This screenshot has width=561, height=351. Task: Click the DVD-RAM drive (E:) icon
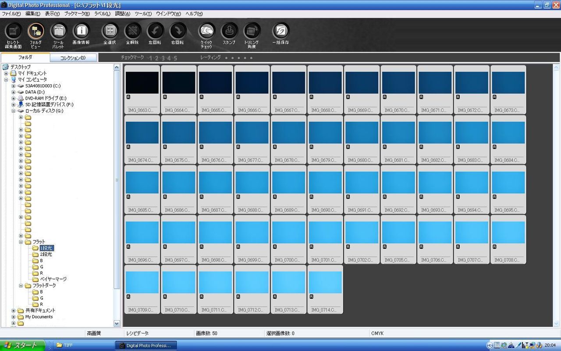pyautogui.click(x=21, y=98)
